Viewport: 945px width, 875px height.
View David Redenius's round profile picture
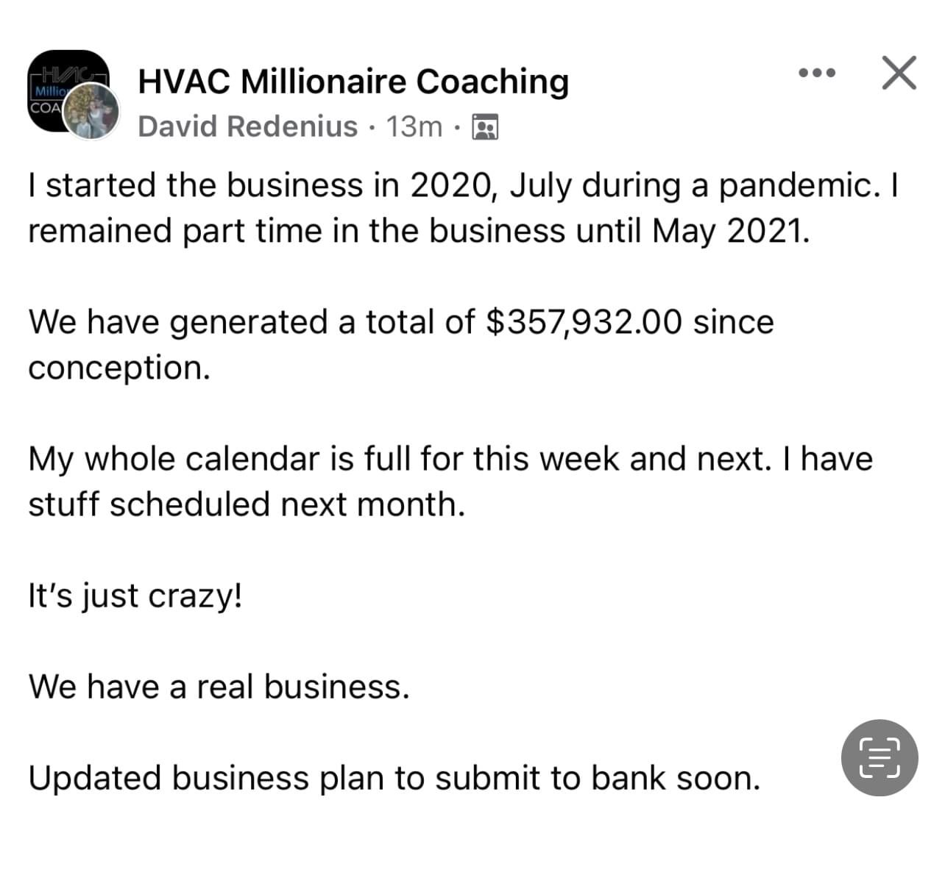pyautogui.click(x=92, y=111)
